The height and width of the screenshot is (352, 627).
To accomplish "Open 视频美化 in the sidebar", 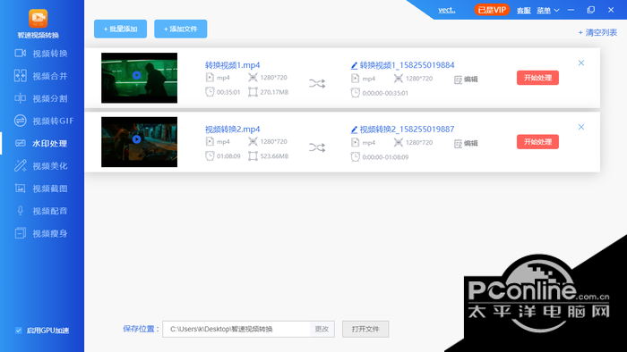I will click(41, 166).
